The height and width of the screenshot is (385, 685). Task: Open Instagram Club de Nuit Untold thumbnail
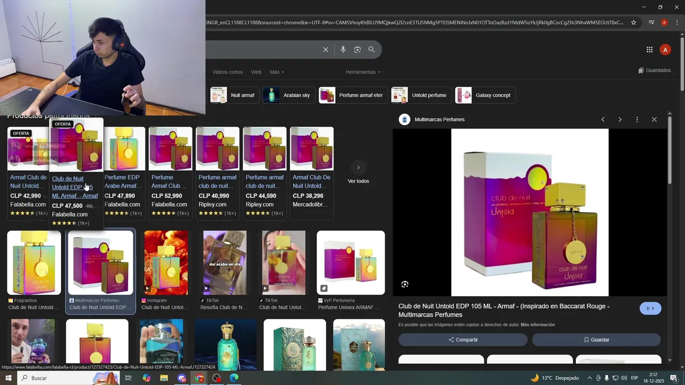pyautogui.click(x=166, y=263)
